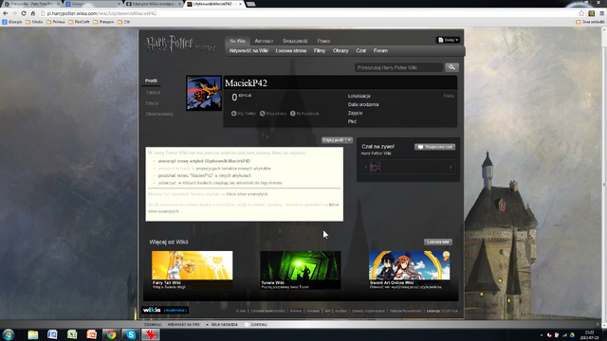
Task: Click chat user avatar thumbnail
Action: 375,167
